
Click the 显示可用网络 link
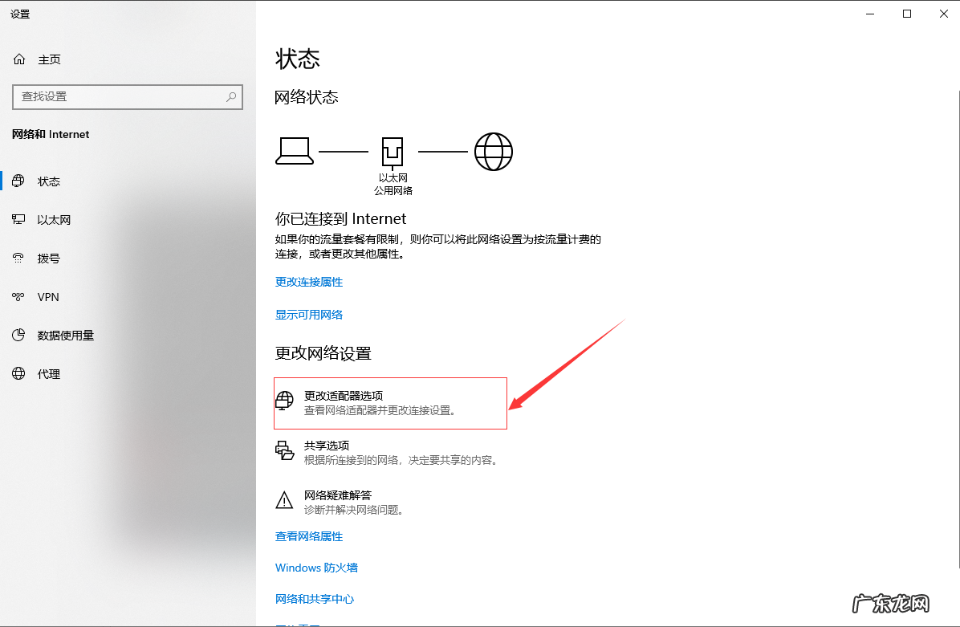click(308, 314)
